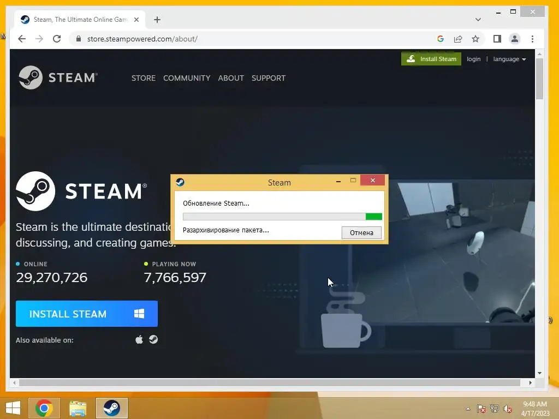
Task: Close the Steam browser tab
Action: 136,20
